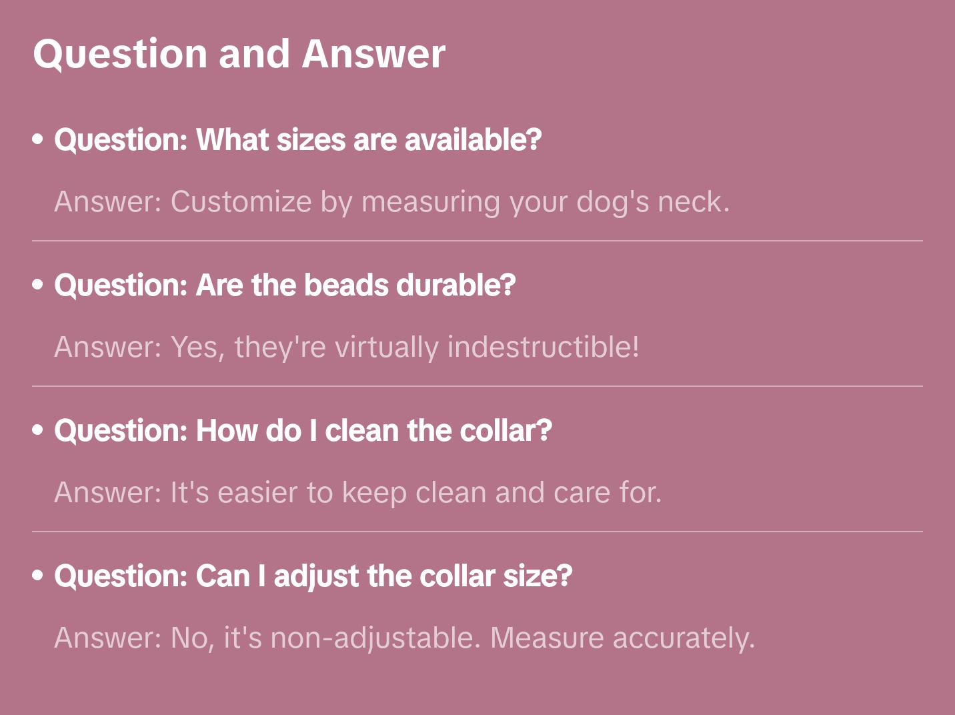This screenshot has height=715, width=955.
Task: Click the bullet next to the adjust-size question
Action: tap(38, 576)
